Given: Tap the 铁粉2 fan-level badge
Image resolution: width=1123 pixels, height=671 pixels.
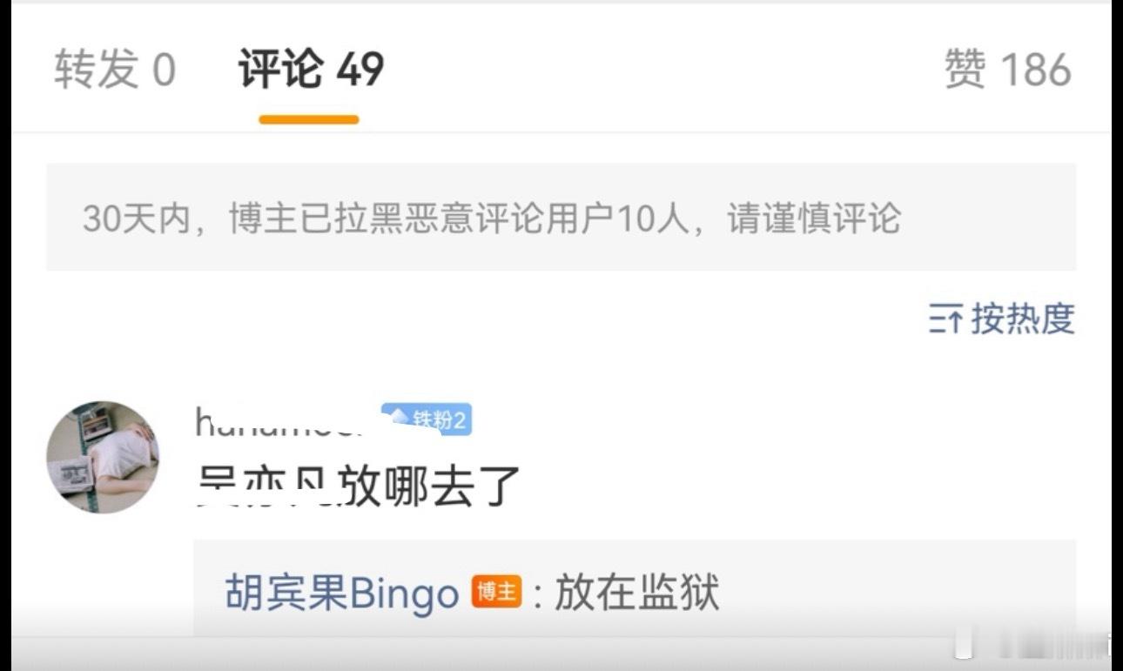Looking at the screenshot, I should [x=427, y=419].
